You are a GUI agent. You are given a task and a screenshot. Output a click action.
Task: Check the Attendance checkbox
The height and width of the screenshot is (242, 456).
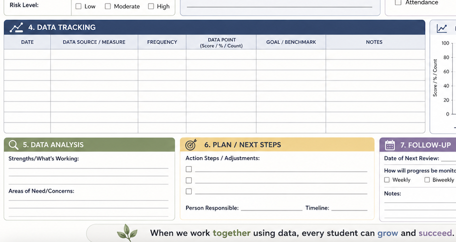[x=398, y=2]
